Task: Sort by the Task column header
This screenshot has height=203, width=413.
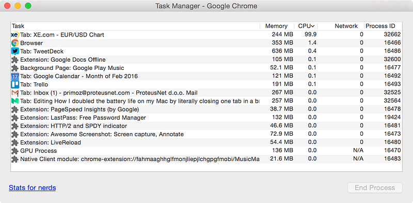Action: (135, 26)
